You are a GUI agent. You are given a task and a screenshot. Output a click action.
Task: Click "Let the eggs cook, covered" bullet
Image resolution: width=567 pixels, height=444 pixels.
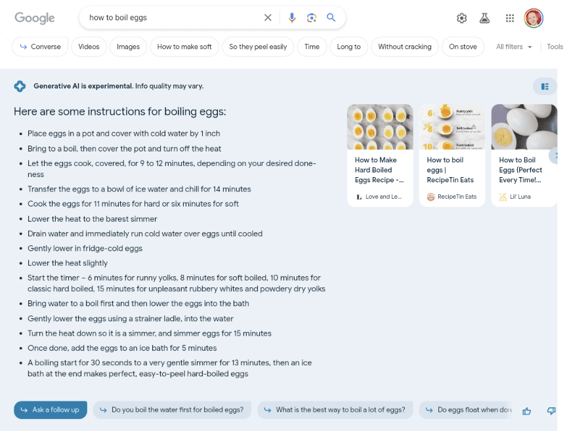click(172, 169)
